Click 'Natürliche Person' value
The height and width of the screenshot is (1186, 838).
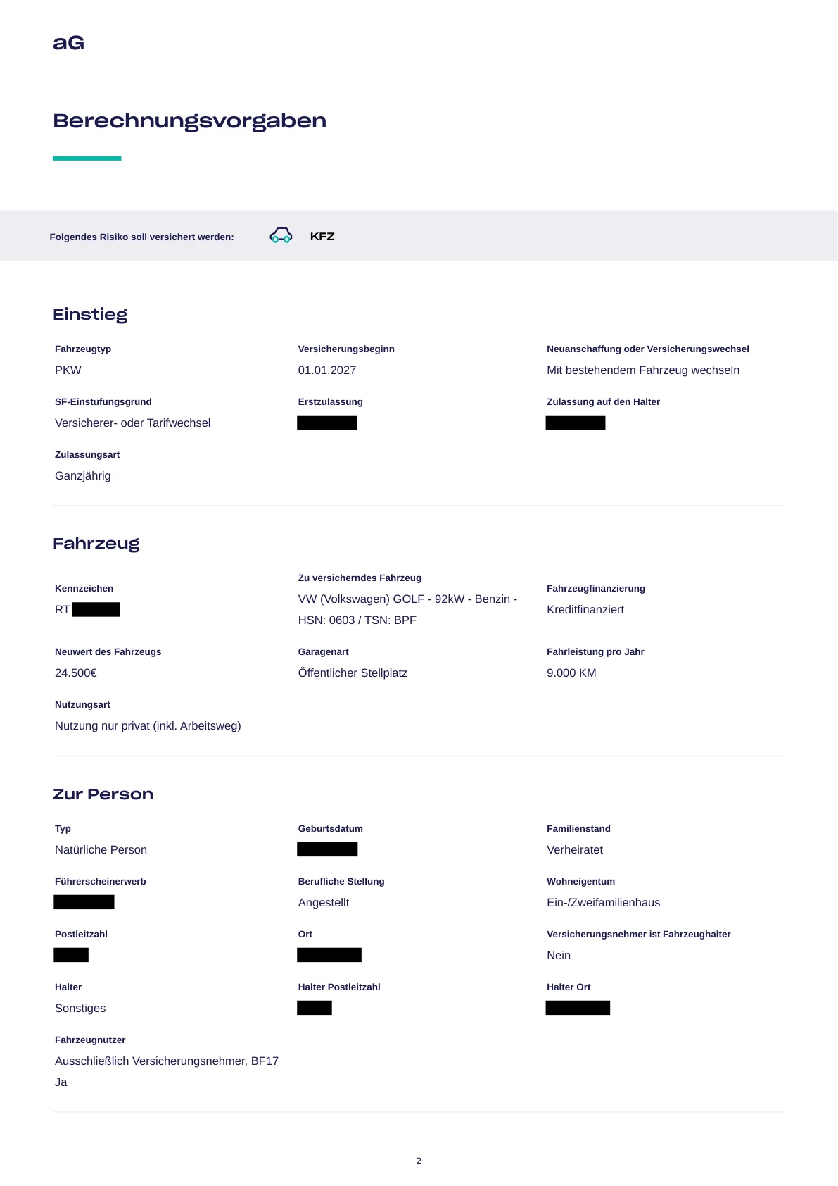click(101, 850)
